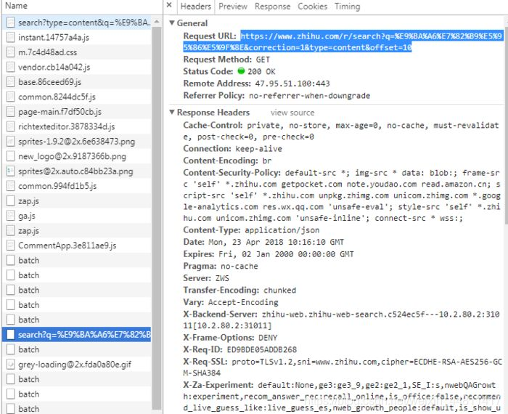Click Content-Type application/json value
The image size is (508, 414).
pos(282,230)
